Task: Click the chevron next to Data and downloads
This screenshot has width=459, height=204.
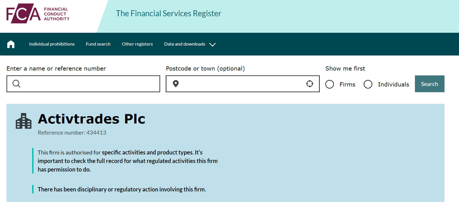Action: (212, 45)
